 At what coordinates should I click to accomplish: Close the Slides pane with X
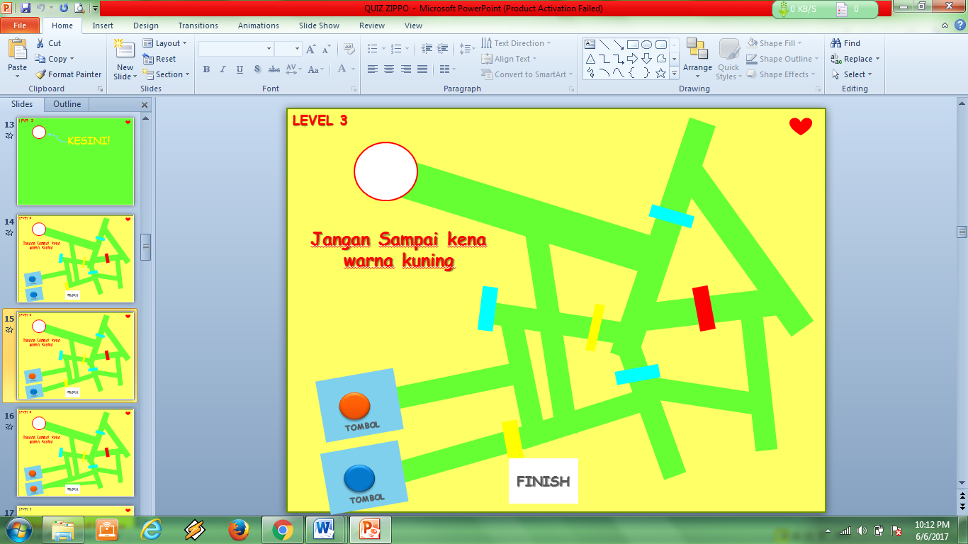point(145,105)
